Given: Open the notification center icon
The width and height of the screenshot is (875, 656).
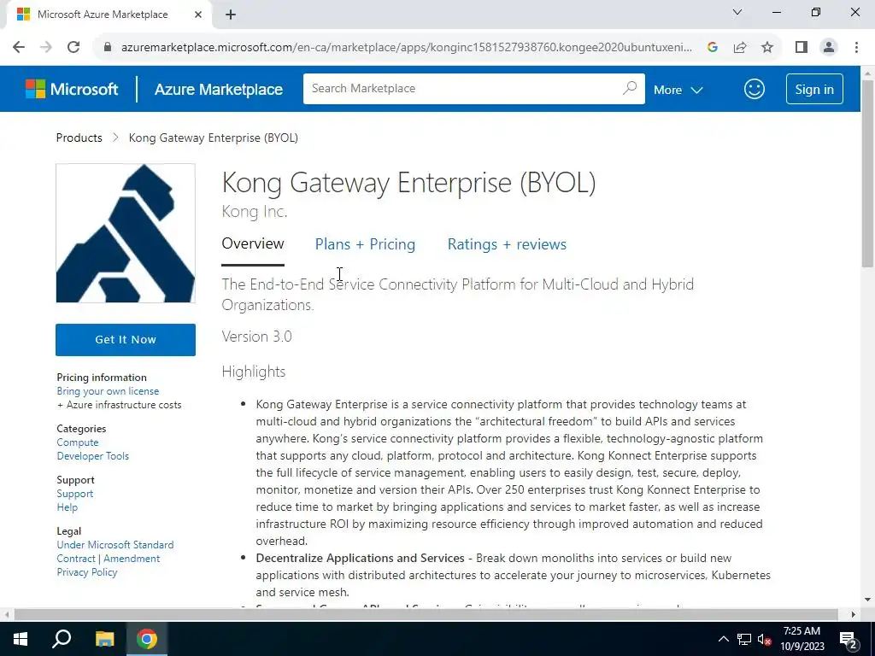Looking at the screenshot, I should tap(849, 639).
